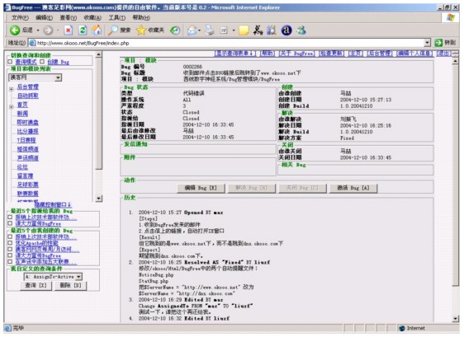464x337 pixels.
Task: Check 请大力宣传BugFree box in created-by-me list
Action: 10,255
